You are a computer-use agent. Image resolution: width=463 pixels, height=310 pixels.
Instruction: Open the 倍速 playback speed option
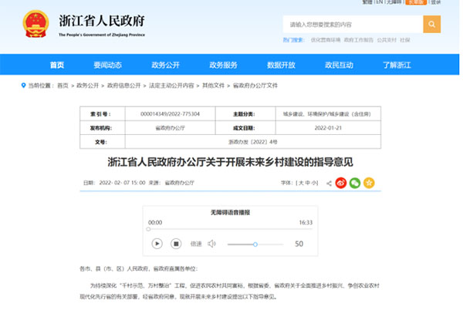pyautogui.click(x=196, y=244)
